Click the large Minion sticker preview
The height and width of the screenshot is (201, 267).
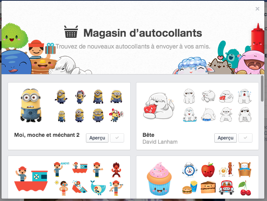[31, 105]
